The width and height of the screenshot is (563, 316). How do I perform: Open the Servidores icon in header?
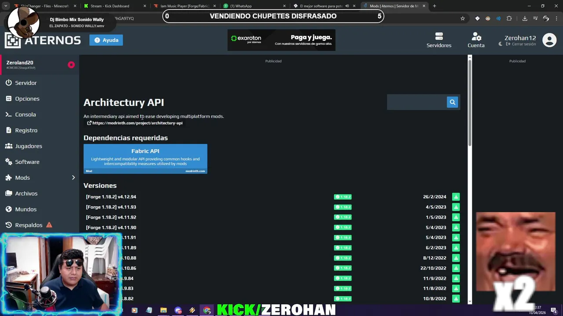click(x=439, y=36)
